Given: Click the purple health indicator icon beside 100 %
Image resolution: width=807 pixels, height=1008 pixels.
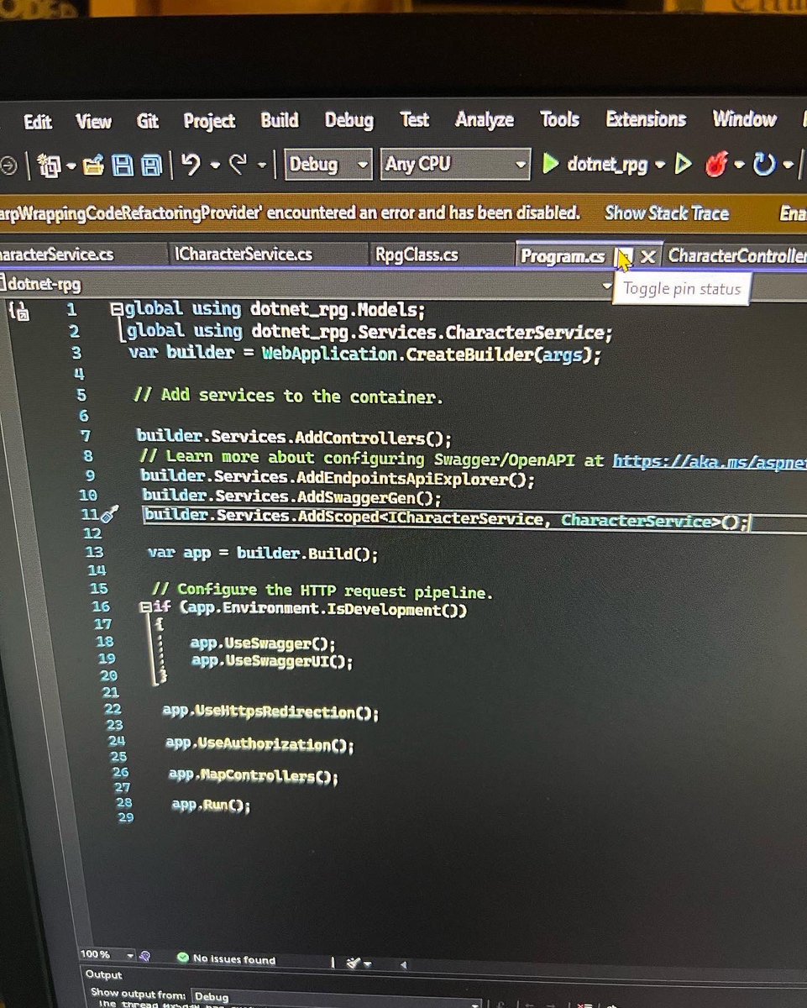Looking at the screenshot, I should pos(145,955).
